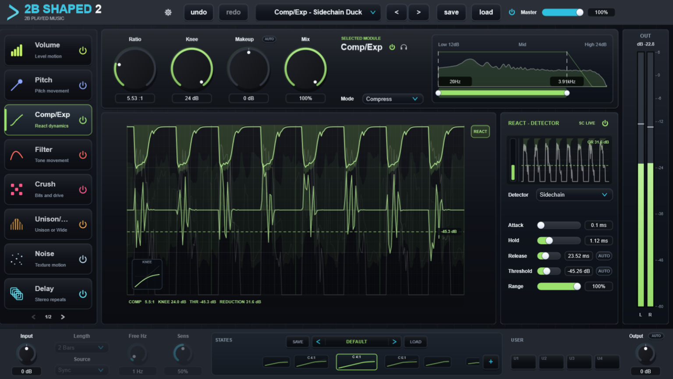This screenshot has height=379, width=673.
Task: Select the Comp/Exp module tab
Action: click(x=48, y=120)
